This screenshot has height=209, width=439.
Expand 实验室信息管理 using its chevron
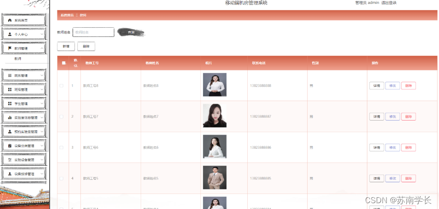pos(42,118)
